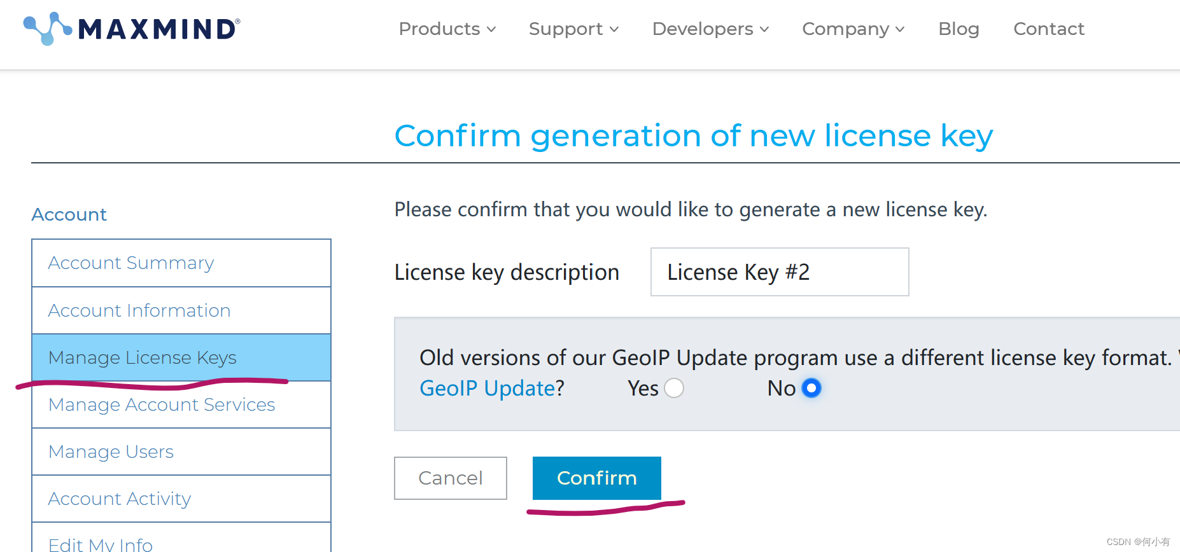Open the Contact page
The width and height of the screenshot is (1180, 552).
click(1048, 29)
